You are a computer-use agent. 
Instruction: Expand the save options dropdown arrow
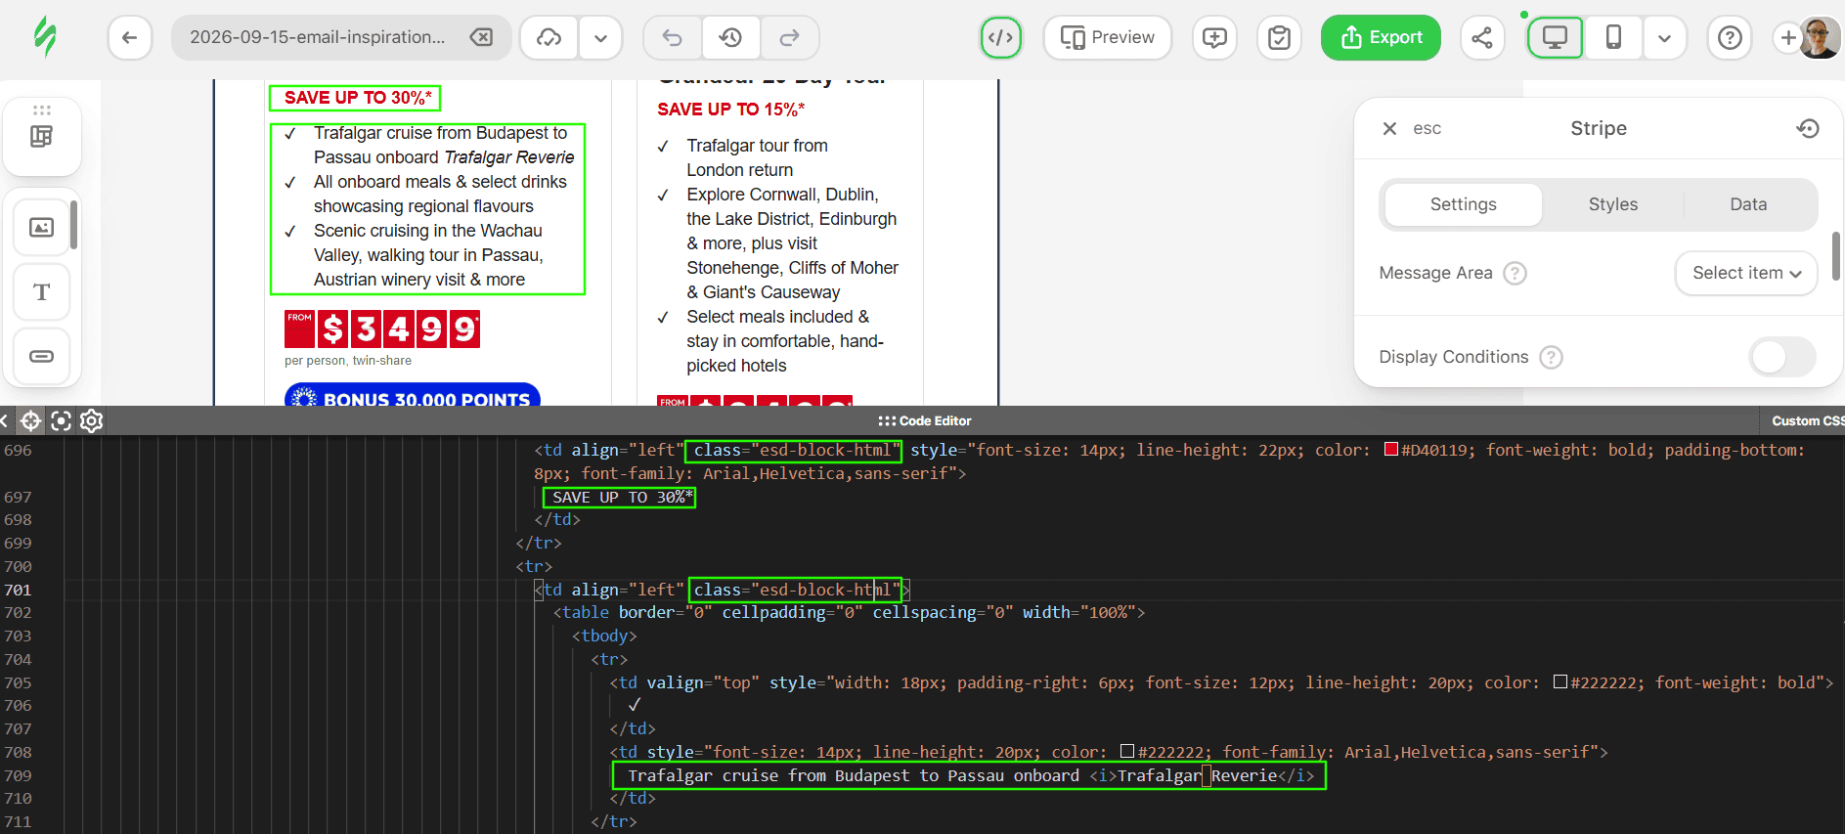point(600,38)
